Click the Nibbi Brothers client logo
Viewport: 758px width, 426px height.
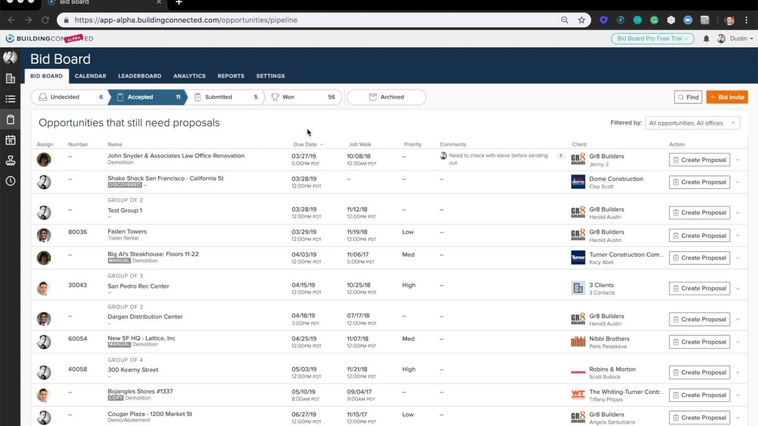578,341
